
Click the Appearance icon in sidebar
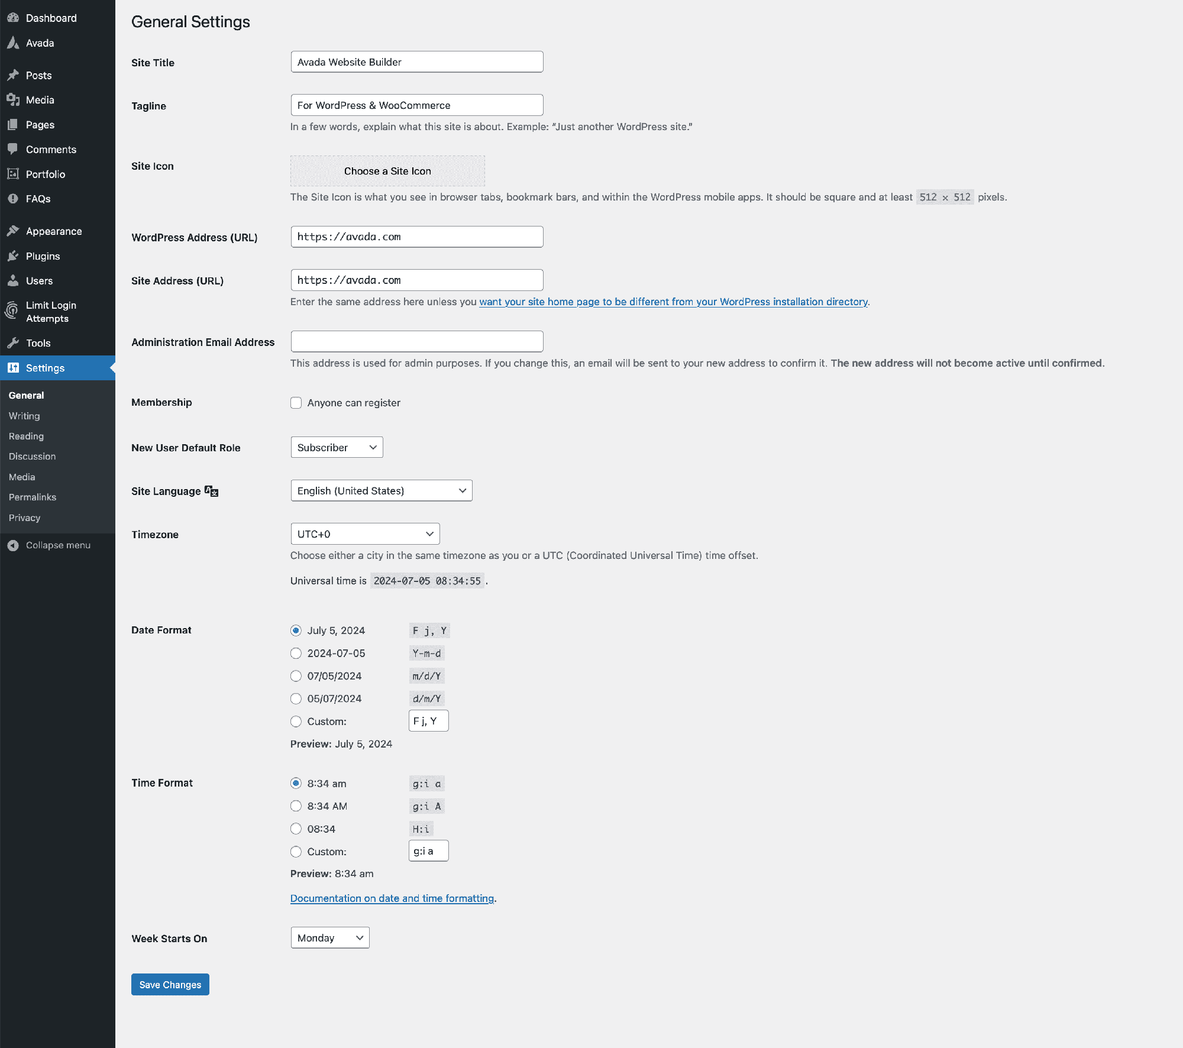point(14,231)
